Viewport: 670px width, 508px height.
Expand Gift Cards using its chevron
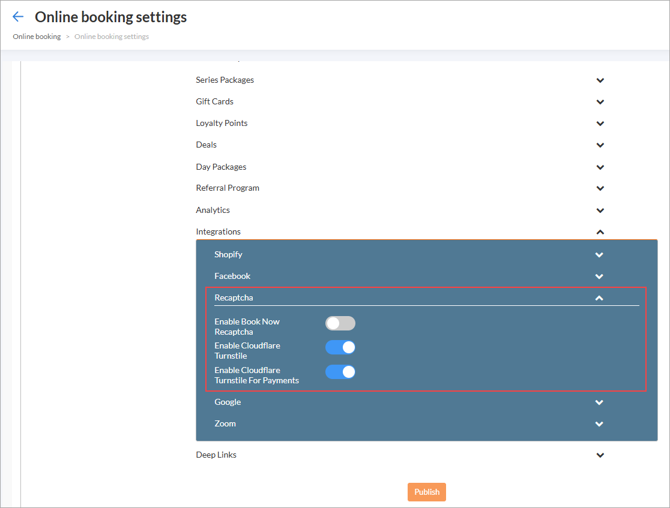(600, 102)
